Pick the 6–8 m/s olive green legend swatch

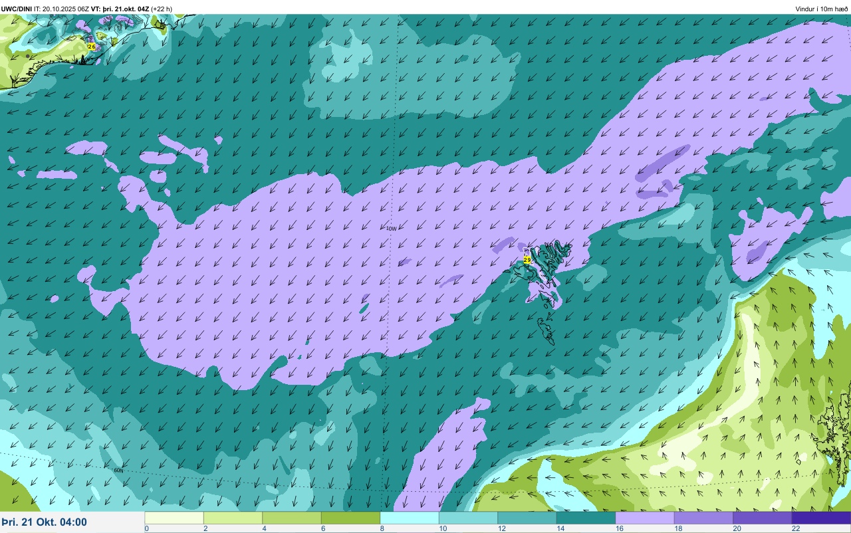click(x=350, y=518)
